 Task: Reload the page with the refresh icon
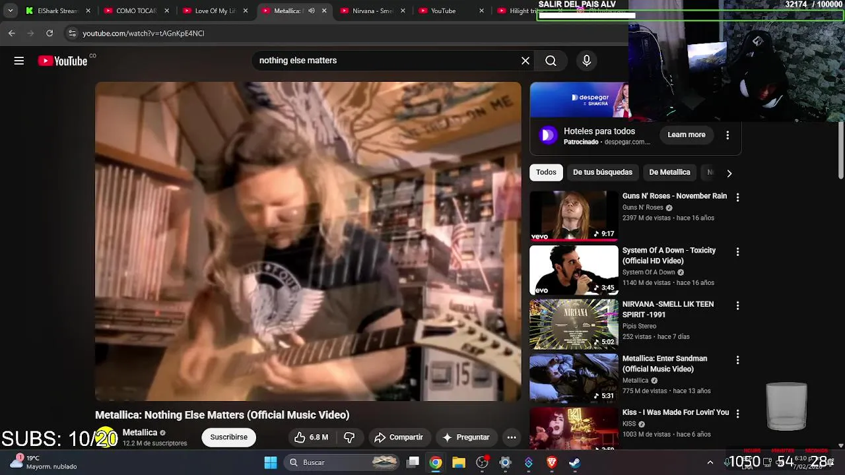[50, 33]
